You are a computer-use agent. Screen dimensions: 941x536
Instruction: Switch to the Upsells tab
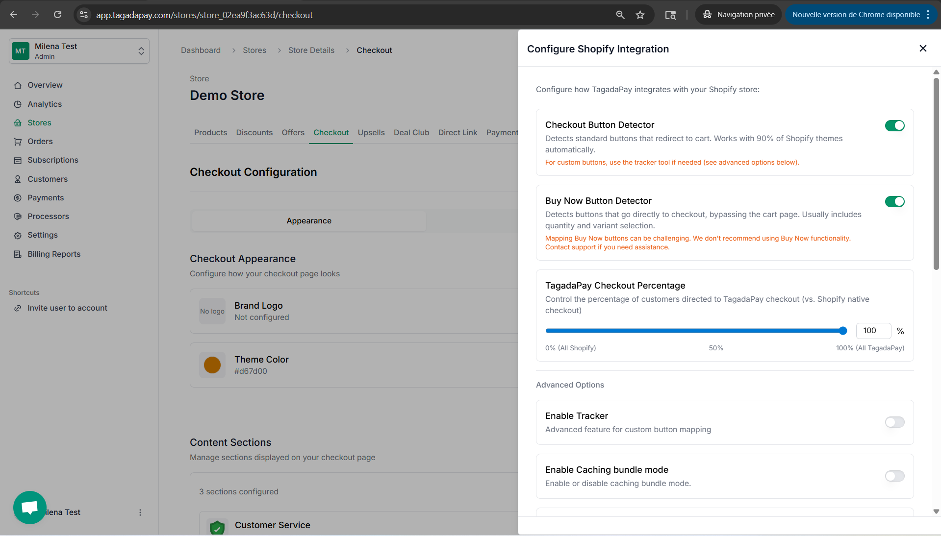coord(371,133)
